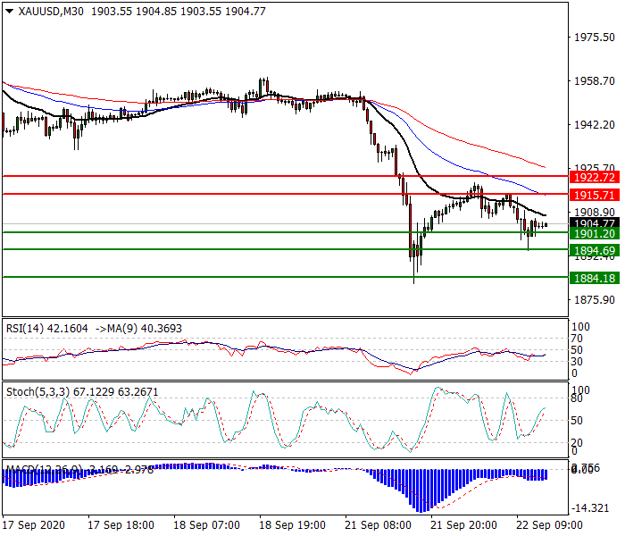This screenshot has height=536, width=625.
Task: Click the RSI(14) 42.1604 indicator label
Action: pos(46,329)
